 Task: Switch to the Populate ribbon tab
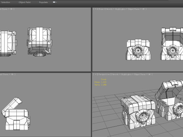click(43, 2)
